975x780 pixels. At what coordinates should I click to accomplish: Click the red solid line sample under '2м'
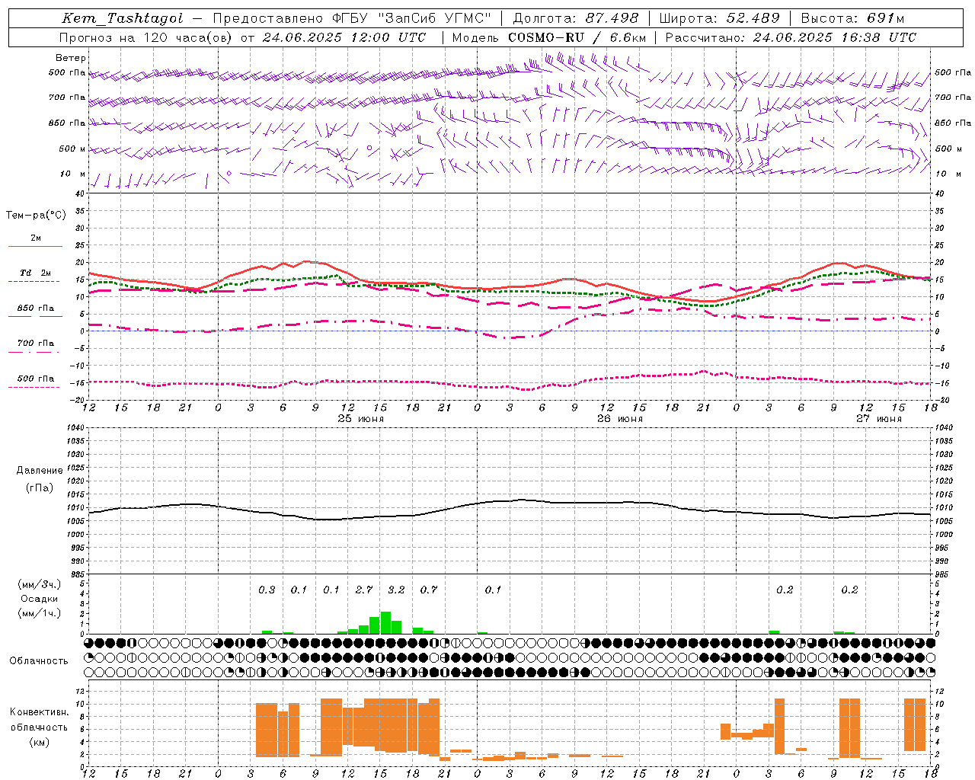point(35,247)
